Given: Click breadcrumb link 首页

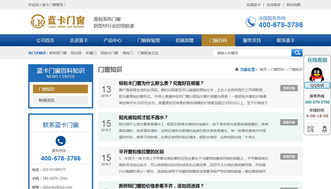Looking at the screenshot, I should 263,69.
